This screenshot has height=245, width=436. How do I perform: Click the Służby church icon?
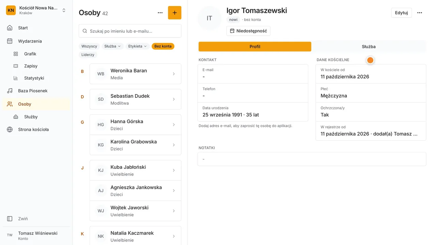[x=16, y=117]
